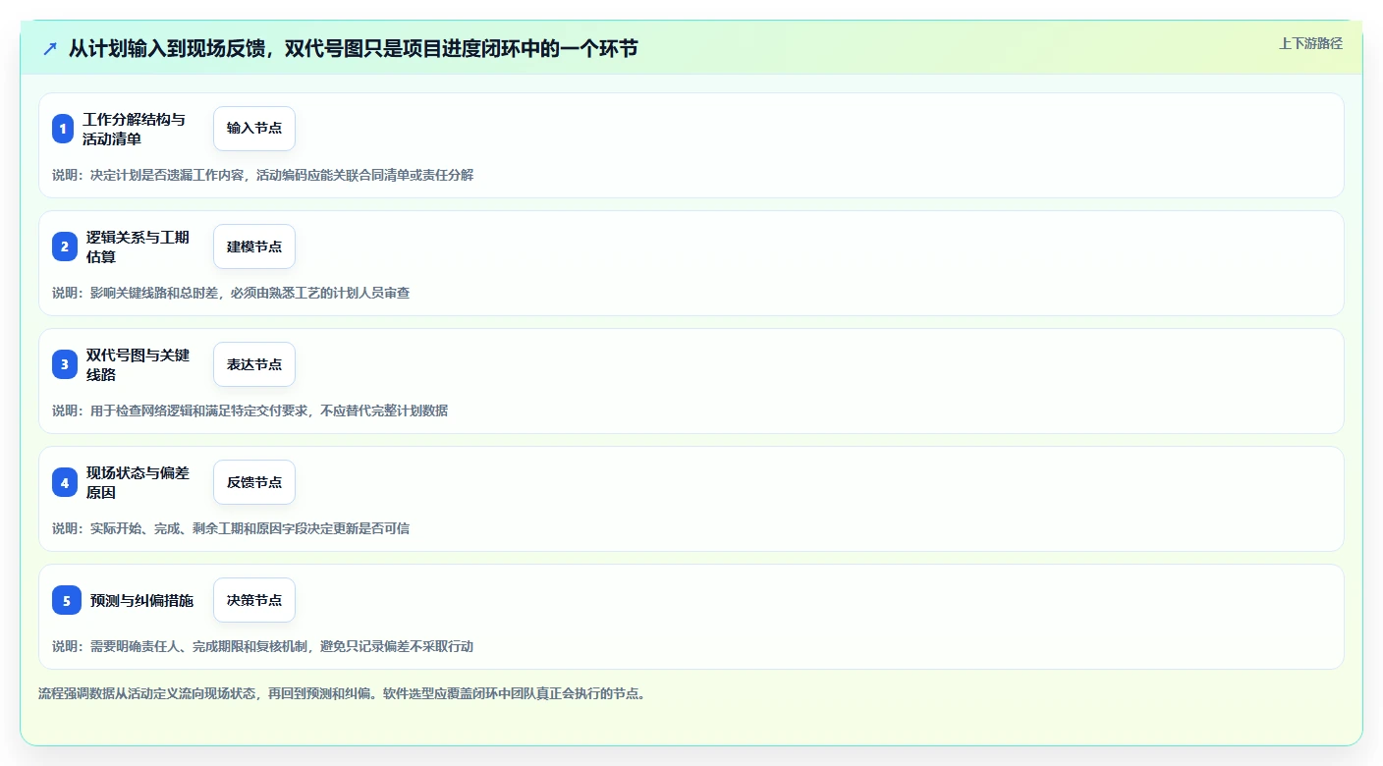Select the 反馈节点 tag

coord(254,482)
